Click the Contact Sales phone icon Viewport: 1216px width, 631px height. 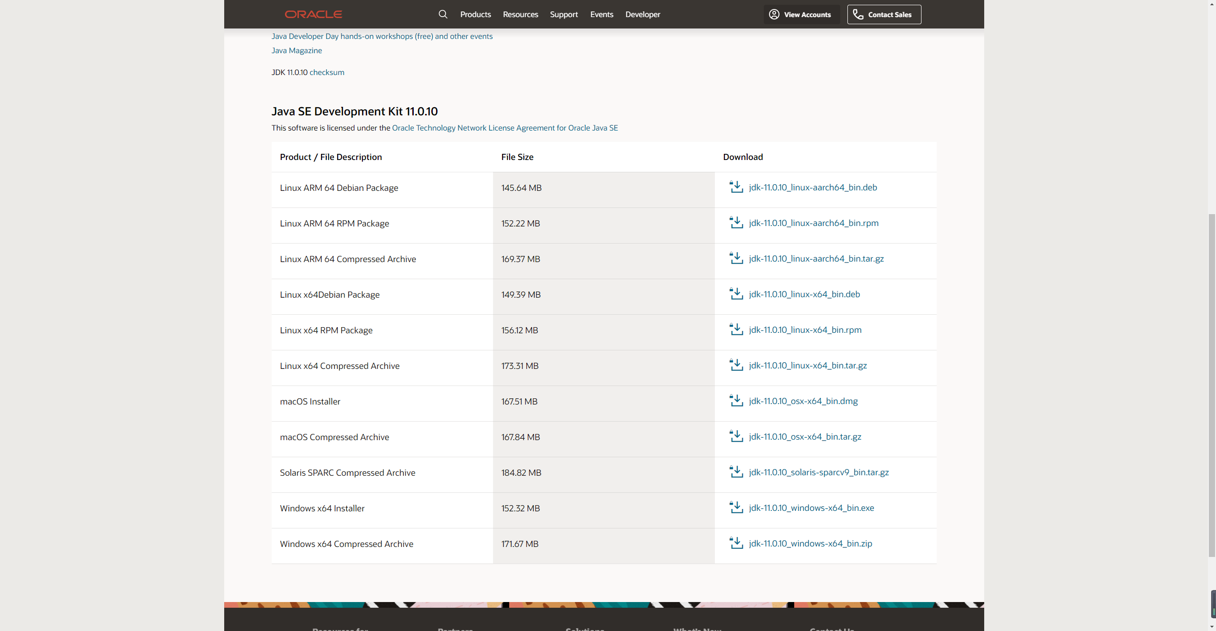click(x=858, y=14)
